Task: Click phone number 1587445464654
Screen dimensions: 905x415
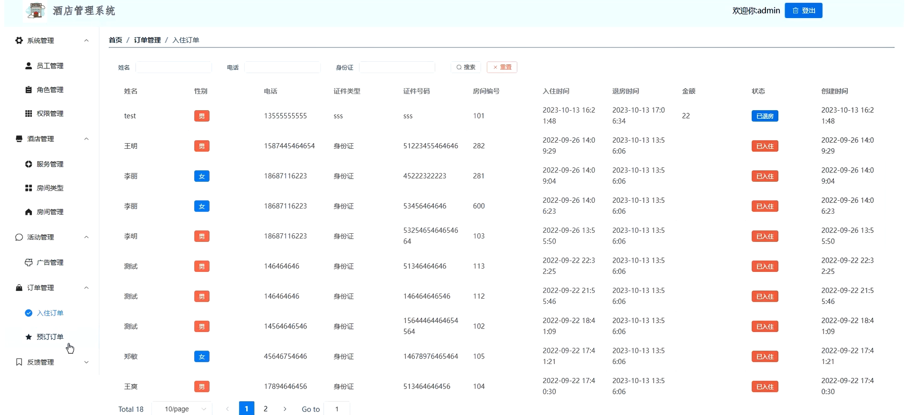Action: 289,146
